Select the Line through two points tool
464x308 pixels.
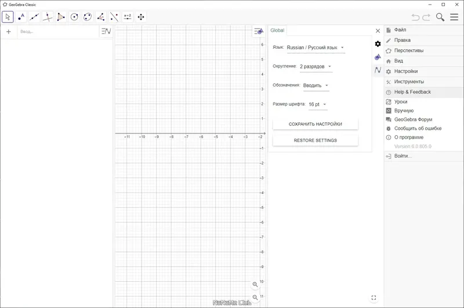pos(34,17)
